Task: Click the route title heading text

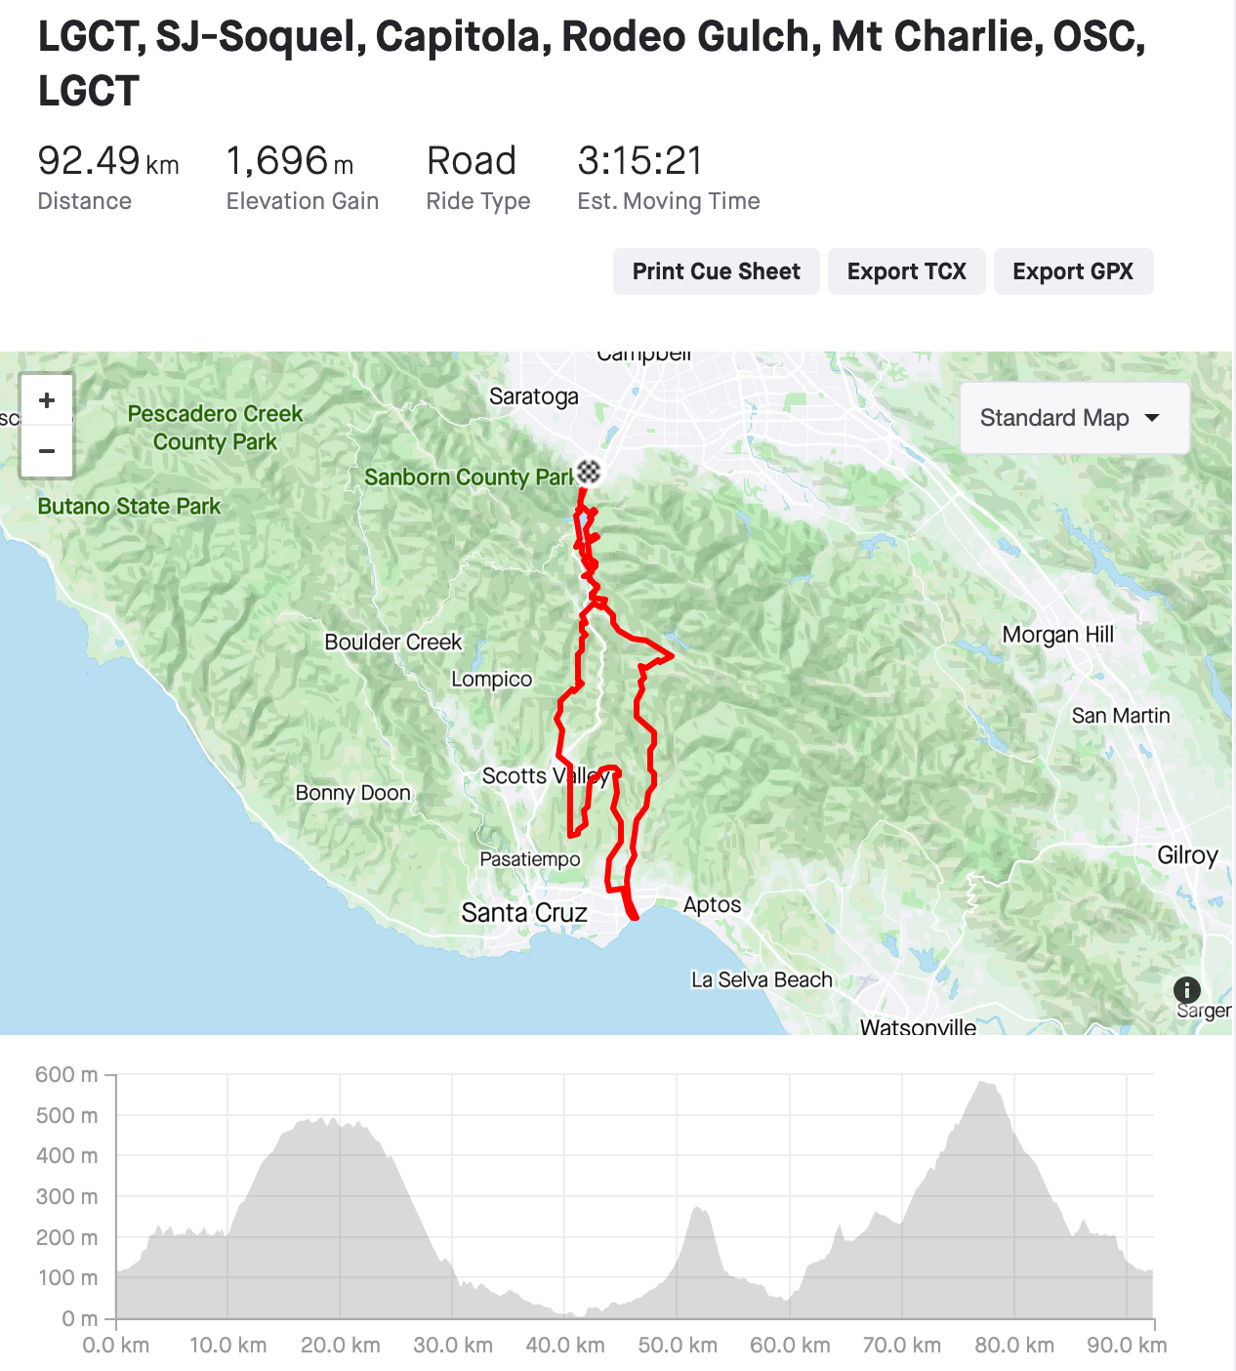Action: [592, 63]
